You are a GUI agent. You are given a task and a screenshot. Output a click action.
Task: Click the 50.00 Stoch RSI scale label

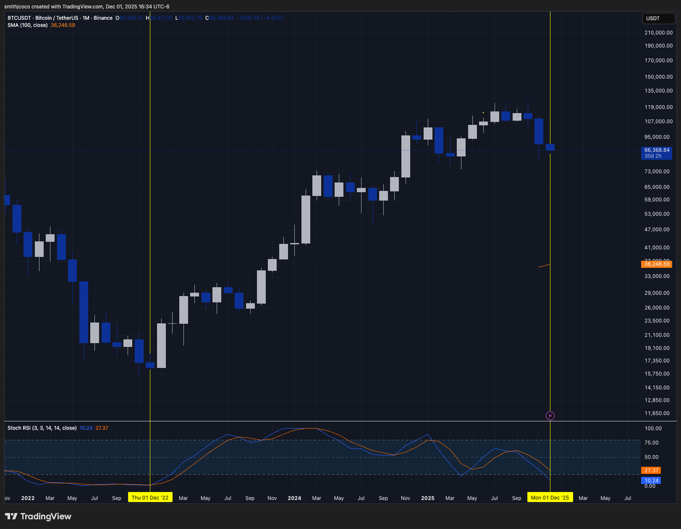[651, 457]
